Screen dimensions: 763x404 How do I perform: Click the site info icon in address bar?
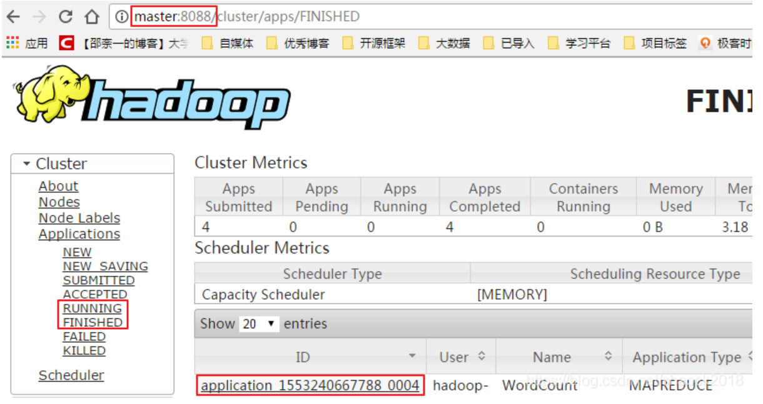coord(121,16)
